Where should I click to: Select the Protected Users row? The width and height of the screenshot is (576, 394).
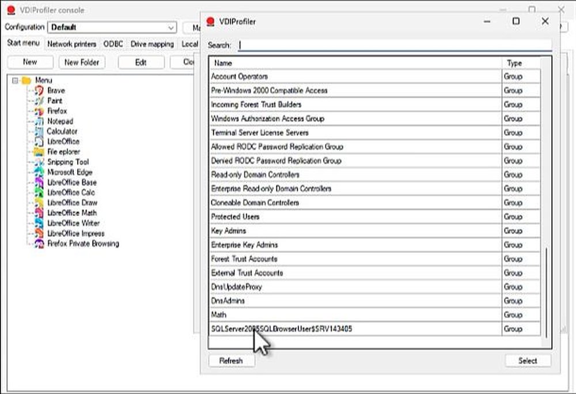pyautogui.click(x=375, y=217)
